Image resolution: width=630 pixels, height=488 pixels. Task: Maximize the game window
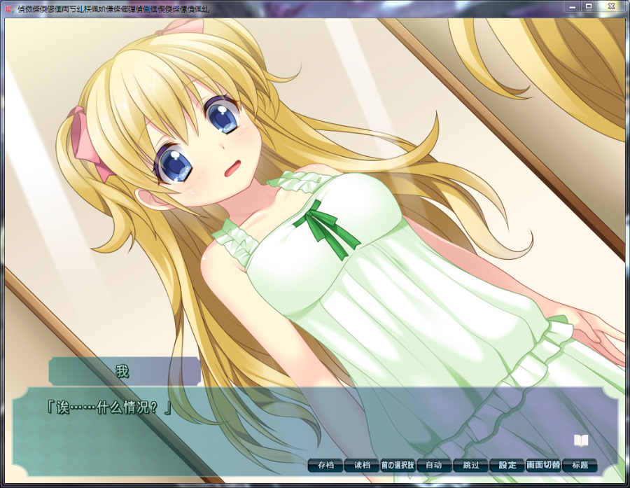click(589, 6)
